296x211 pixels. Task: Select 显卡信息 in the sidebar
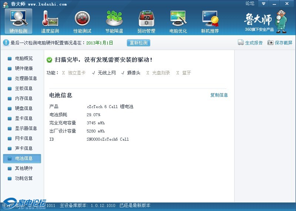(x=24, y=118)
